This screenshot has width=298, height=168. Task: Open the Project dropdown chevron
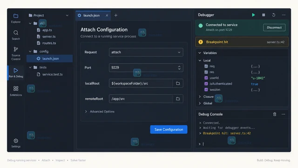tap(67, 15)
